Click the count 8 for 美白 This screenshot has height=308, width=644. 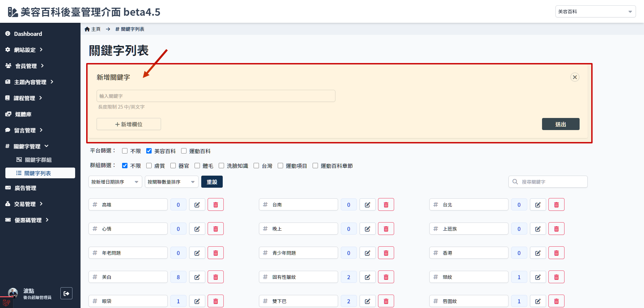tap(178, 277)
